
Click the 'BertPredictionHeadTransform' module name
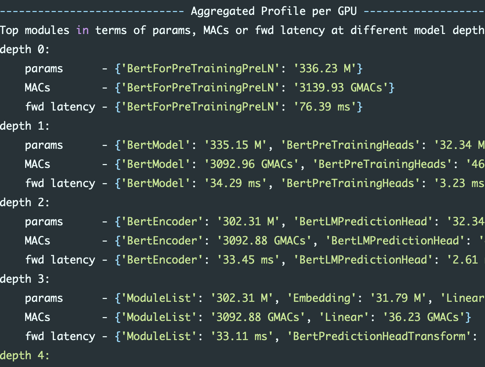click(x=379, y=336)
